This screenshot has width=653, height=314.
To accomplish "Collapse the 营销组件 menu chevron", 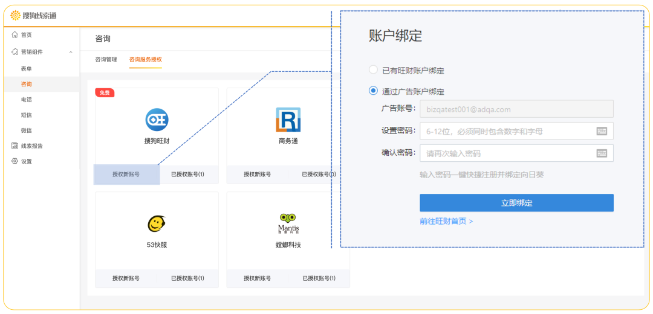I will pos(71,52).
